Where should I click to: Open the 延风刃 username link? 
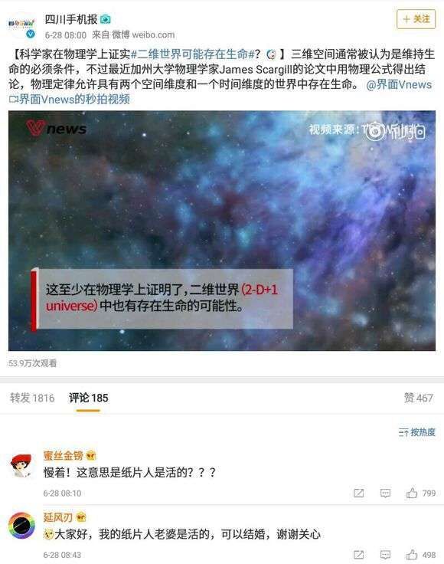pos(58,517)
